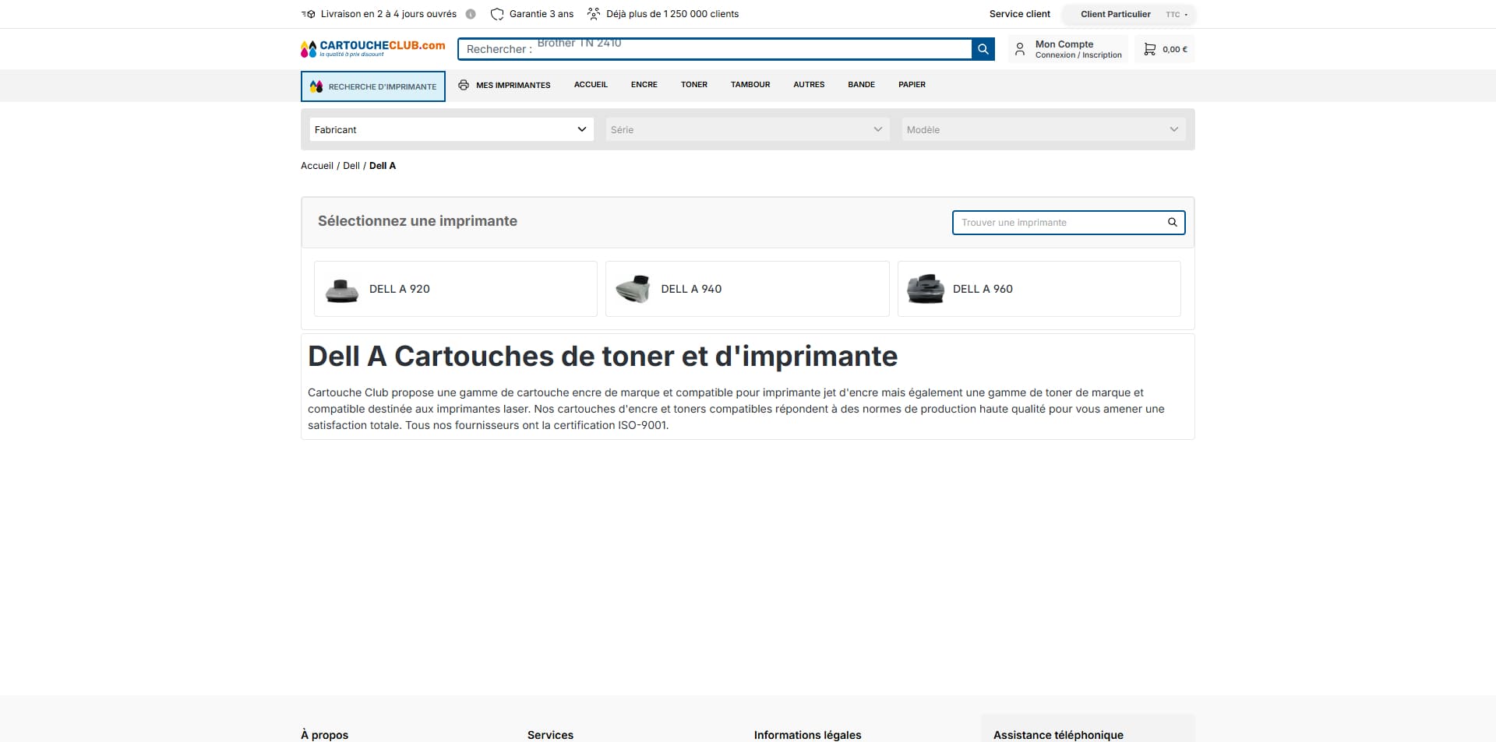Screen dimensions: 1496x742
Task: Click the CartoucheClub.com logo
Action: pyautogui.click(x=372, y=49)
